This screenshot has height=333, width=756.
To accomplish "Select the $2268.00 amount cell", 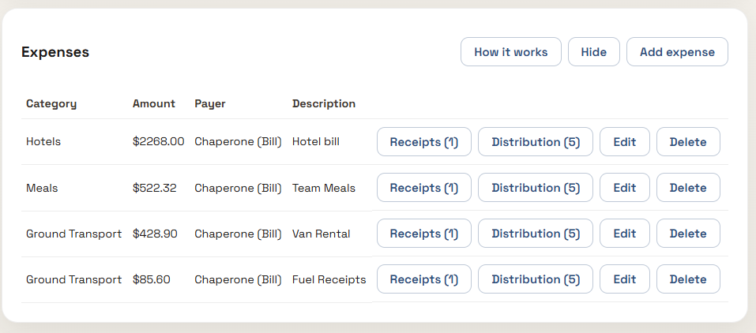I will pos(158,142).
